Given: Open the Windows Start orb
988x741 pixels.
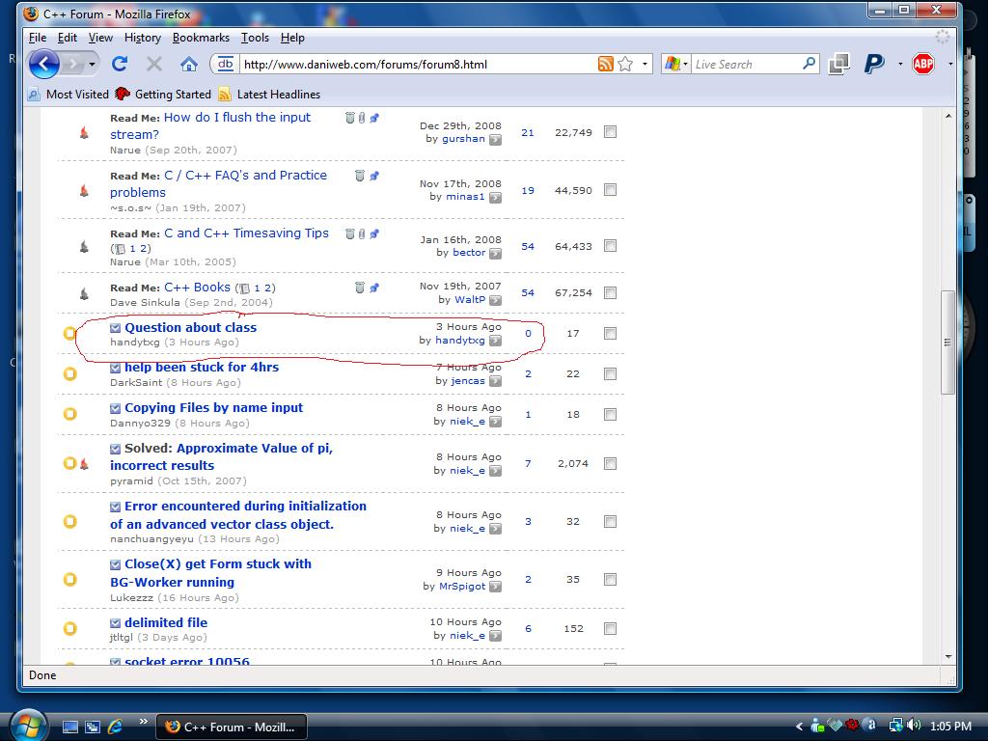Looking at the screenshot, I should click(27, 725).
